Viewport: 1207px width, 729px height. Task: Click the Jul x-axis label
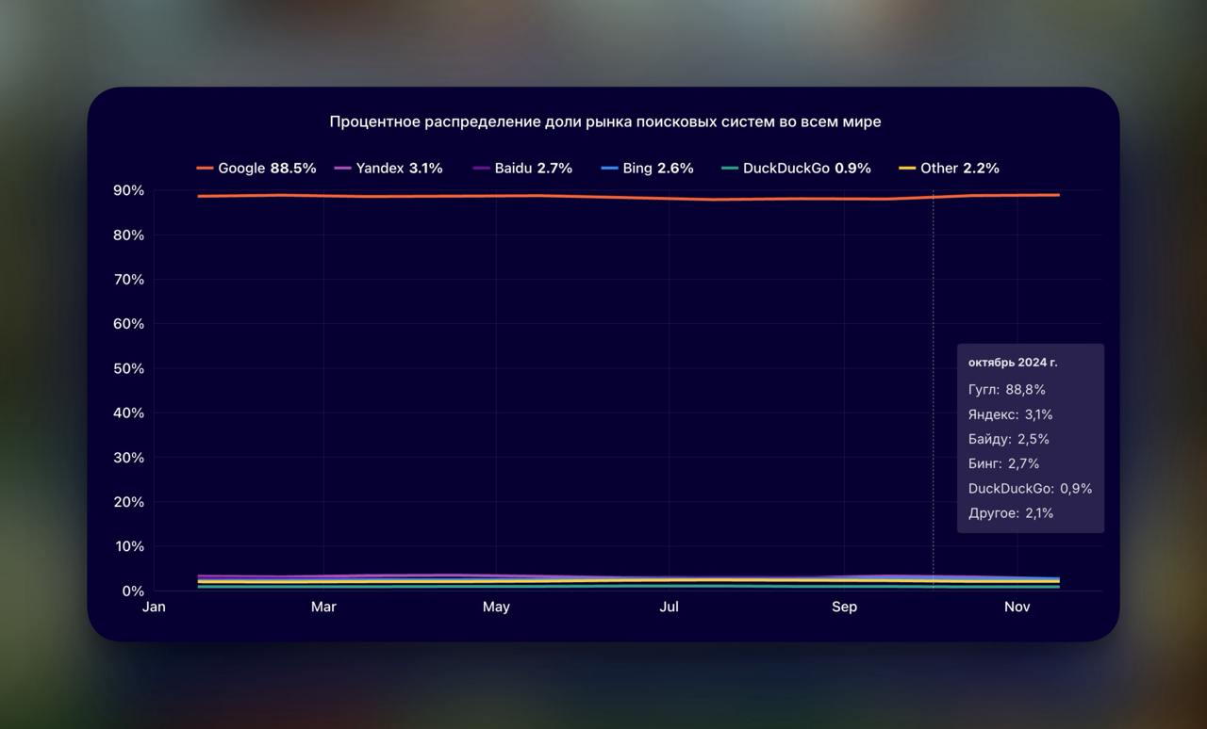669,607
